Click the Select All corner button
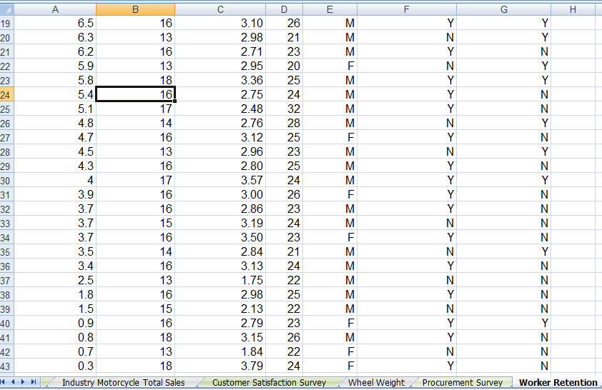 (7, 9)
